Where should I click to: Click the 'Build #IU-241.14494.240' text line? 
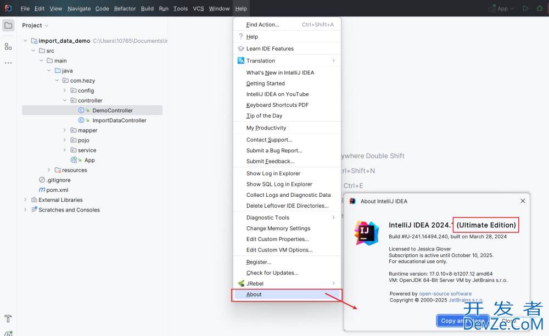tap(448, 237)
